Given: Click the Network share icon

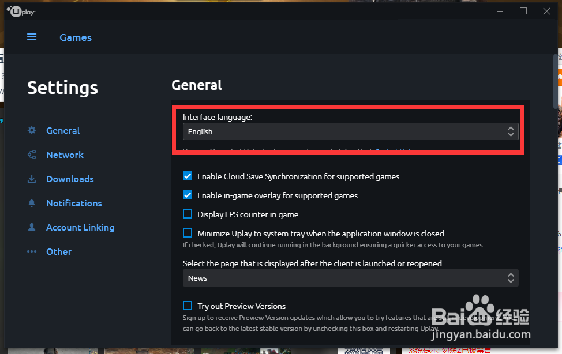Looking at the screenshot, I should click(x=32, y=155).
